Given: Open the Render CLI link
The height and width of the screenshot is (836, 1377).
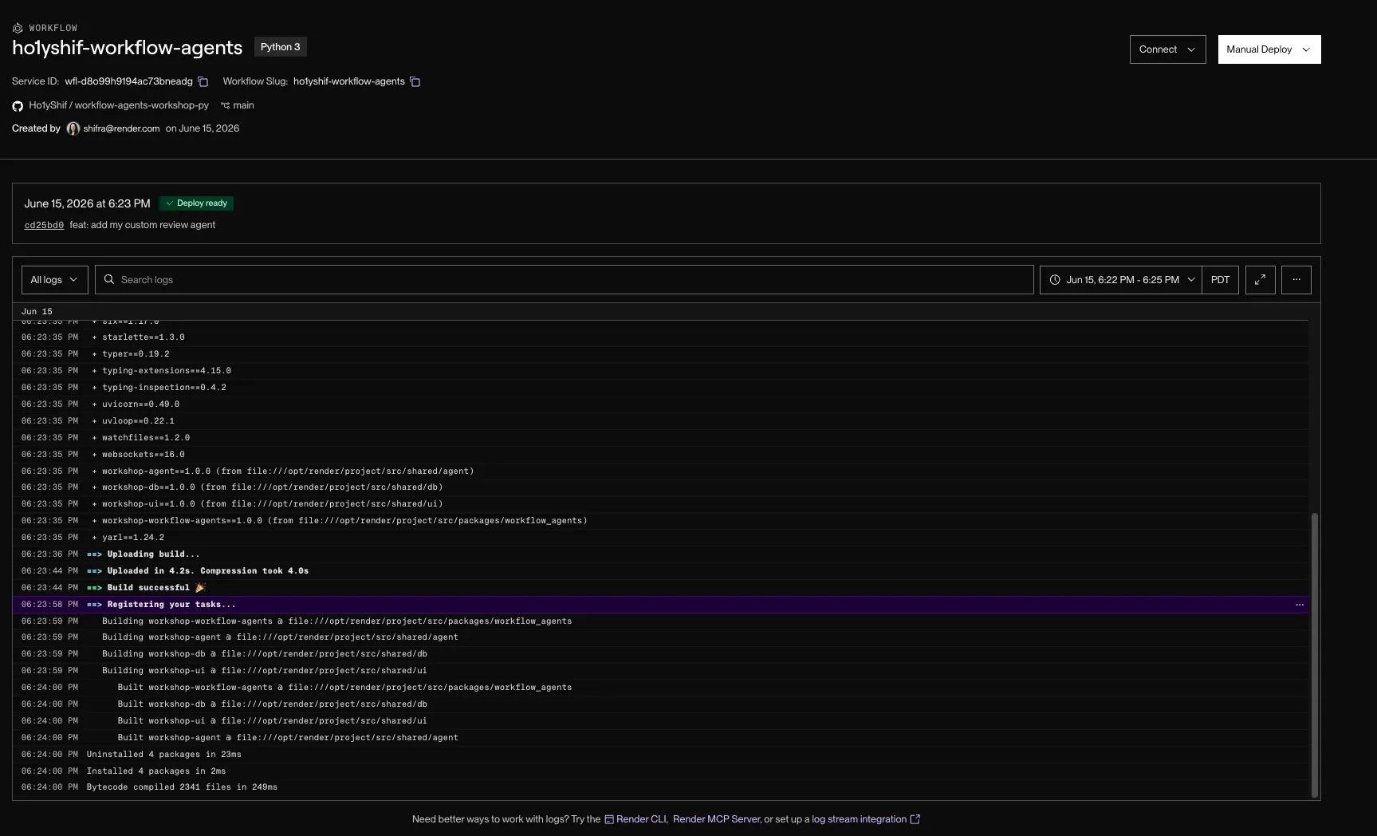Looking at the screenshot, I should pyautogui.click(x=641, y=819).
